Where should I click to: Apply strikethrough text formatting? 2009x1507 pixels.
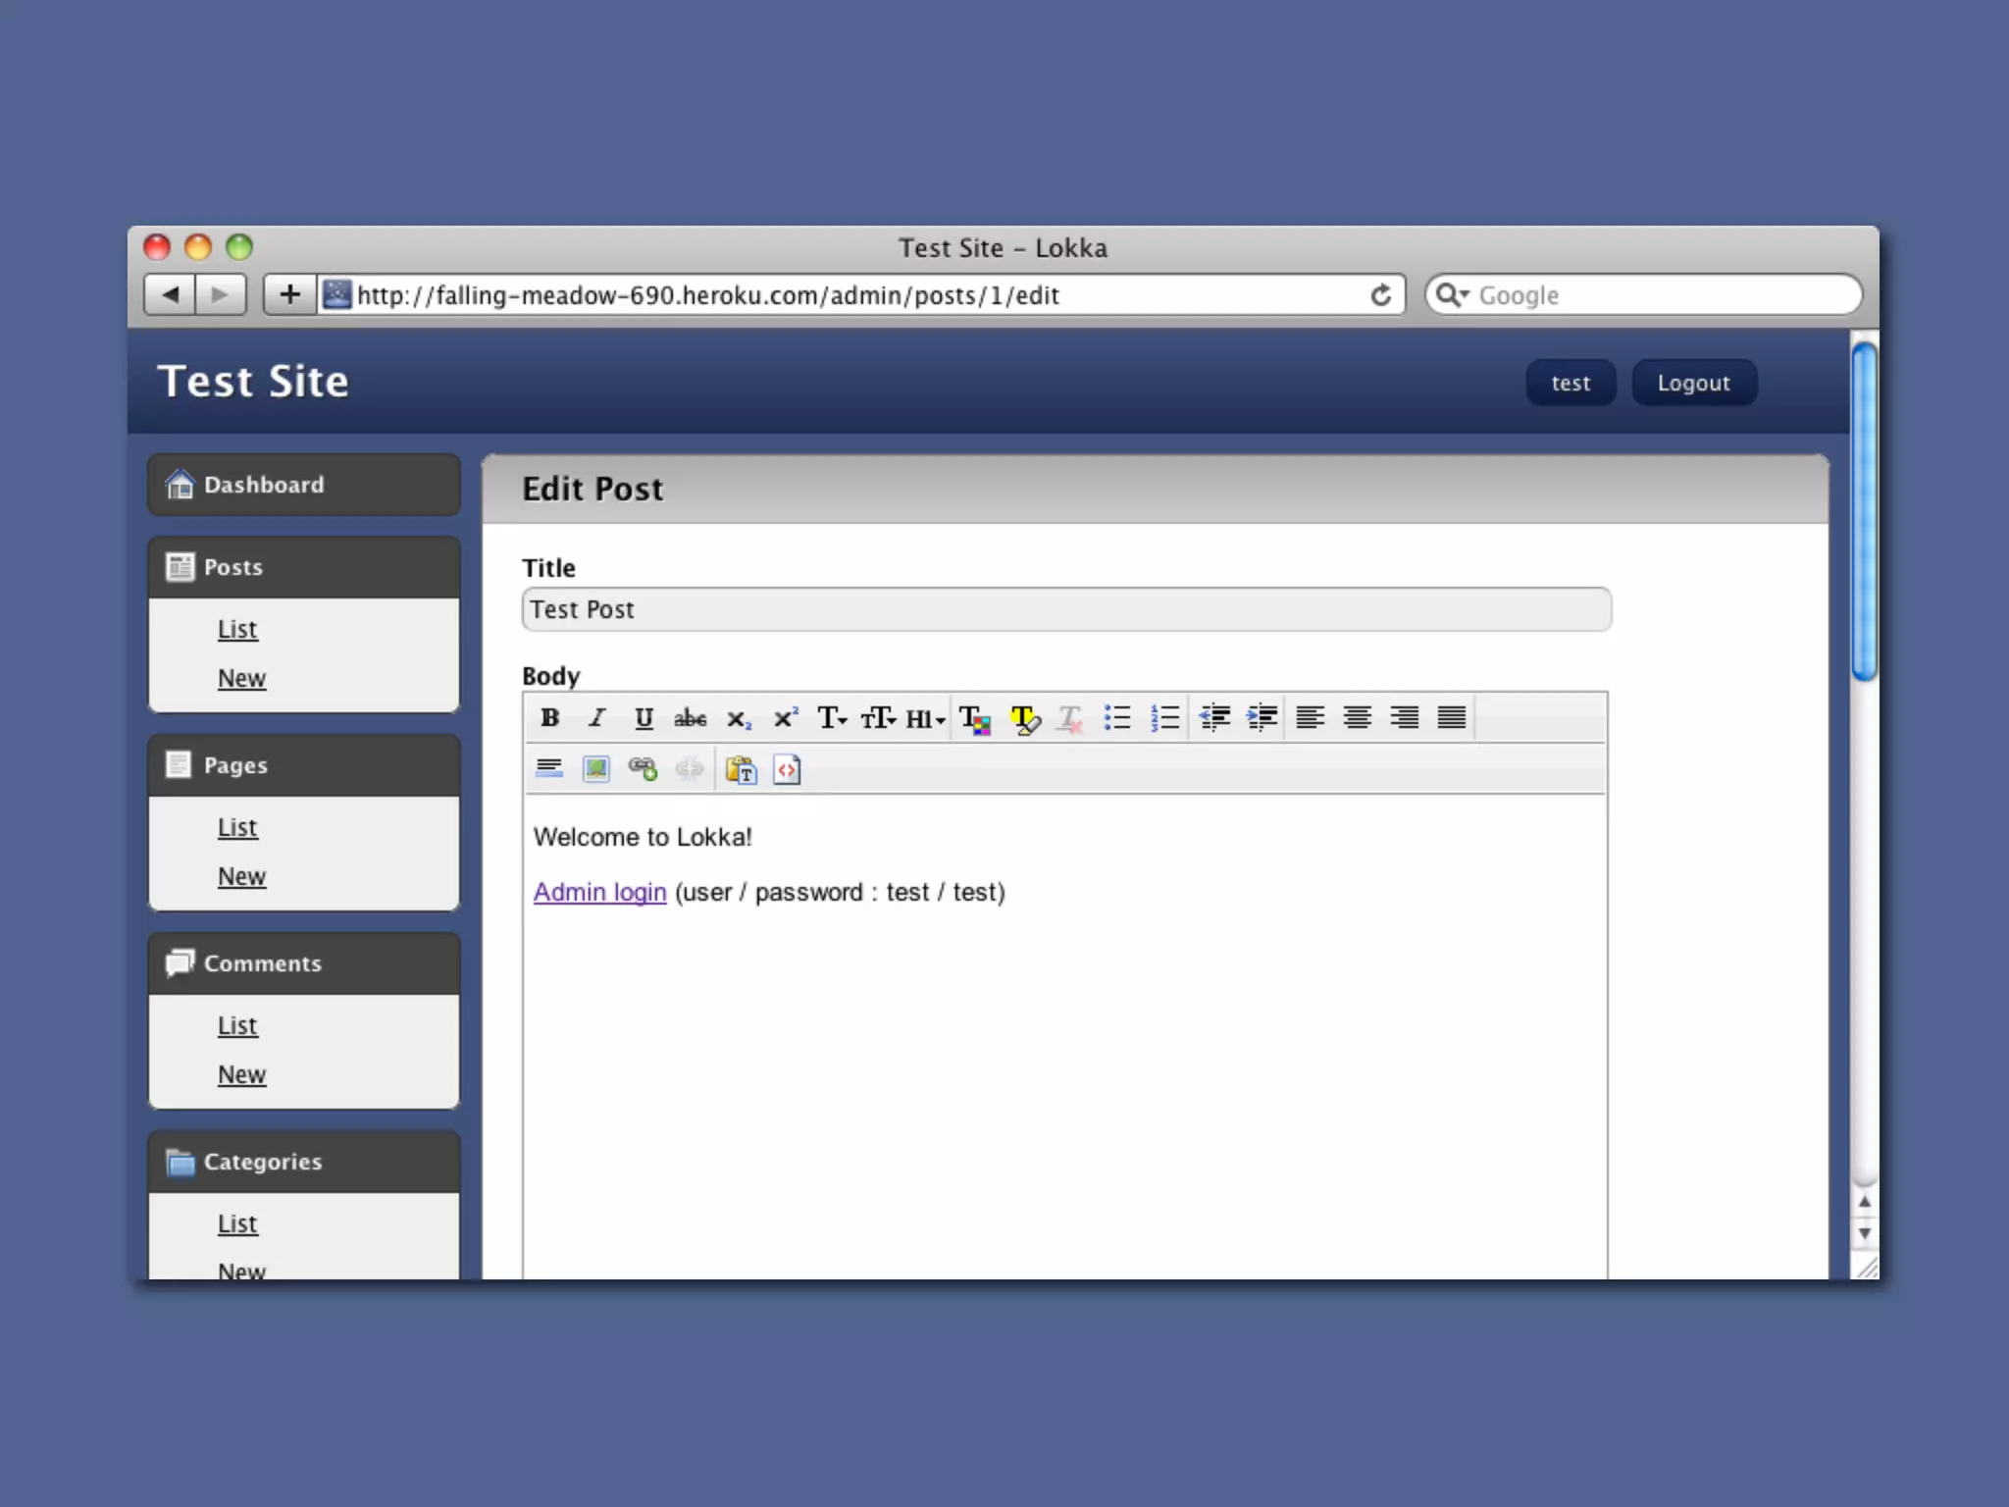(x=690, y=718)
